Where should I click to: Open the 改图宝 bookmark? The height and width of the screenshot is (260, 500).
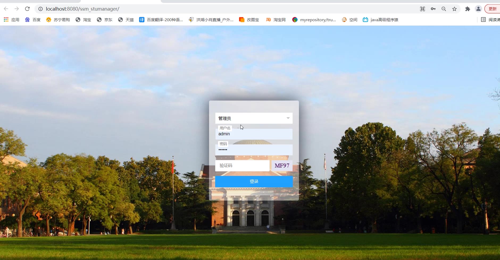[249, 20]
